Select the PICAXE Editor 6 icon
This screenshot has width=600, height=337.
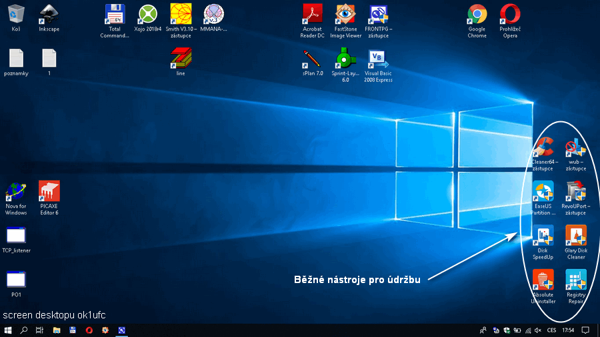[49, 192]
